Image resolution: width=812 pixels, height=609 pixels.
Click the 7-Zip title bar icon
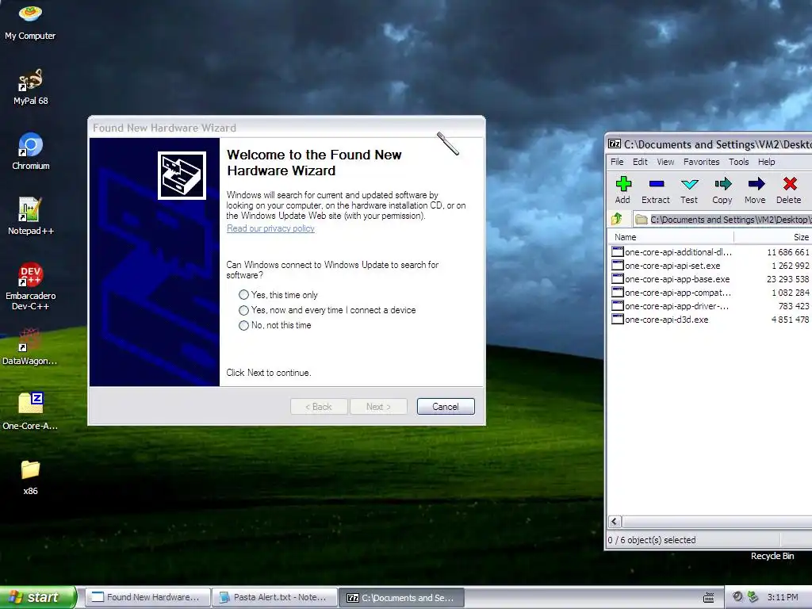[615, 144]
